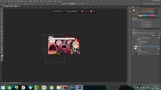161x90 pixels.
Task: Pick a color from the spectrum bar
Action: click(146, 16)
